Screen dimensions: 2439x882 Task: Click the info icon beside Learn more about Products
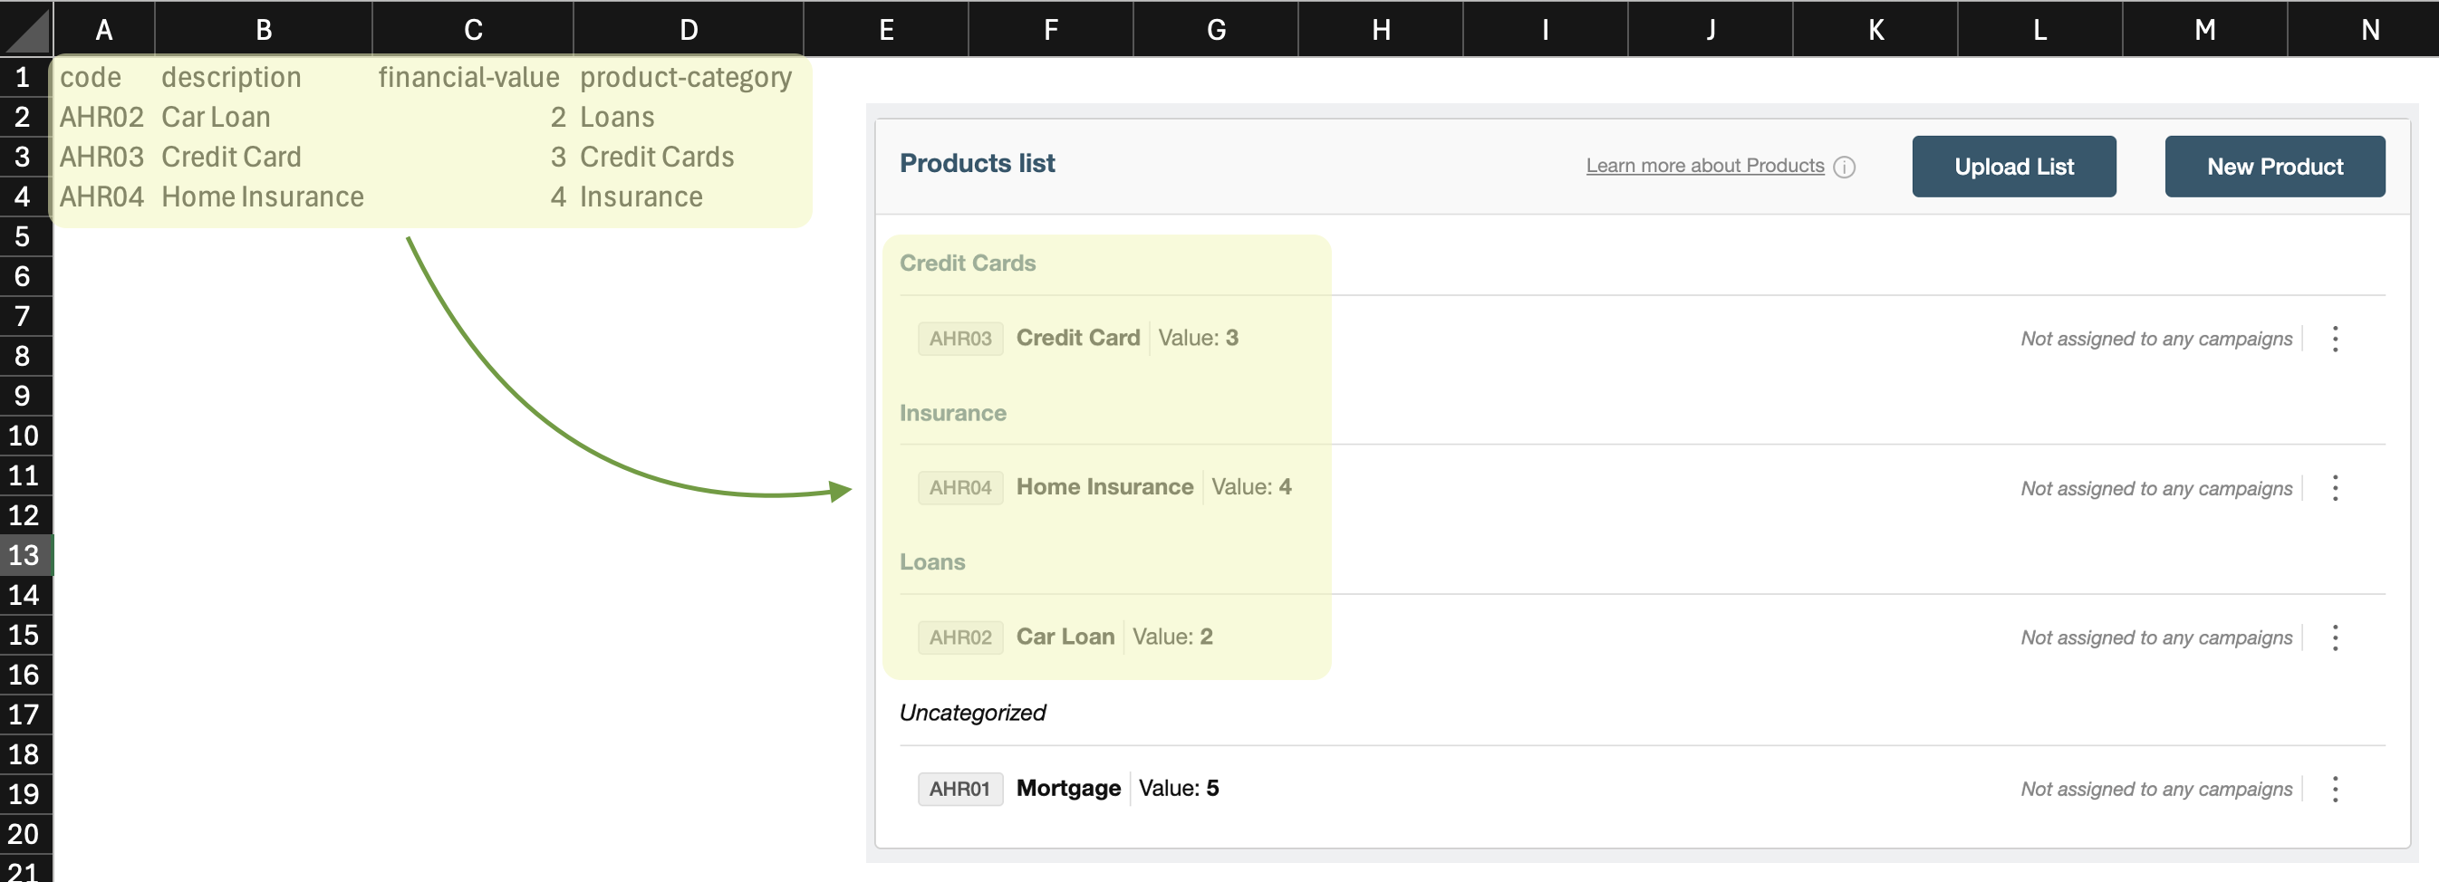[x=1846, y=166]
